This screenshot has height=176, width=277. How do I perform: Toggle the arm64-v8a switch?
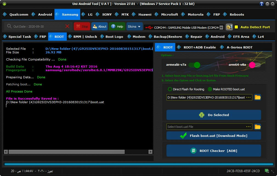(x=255, y=65)
